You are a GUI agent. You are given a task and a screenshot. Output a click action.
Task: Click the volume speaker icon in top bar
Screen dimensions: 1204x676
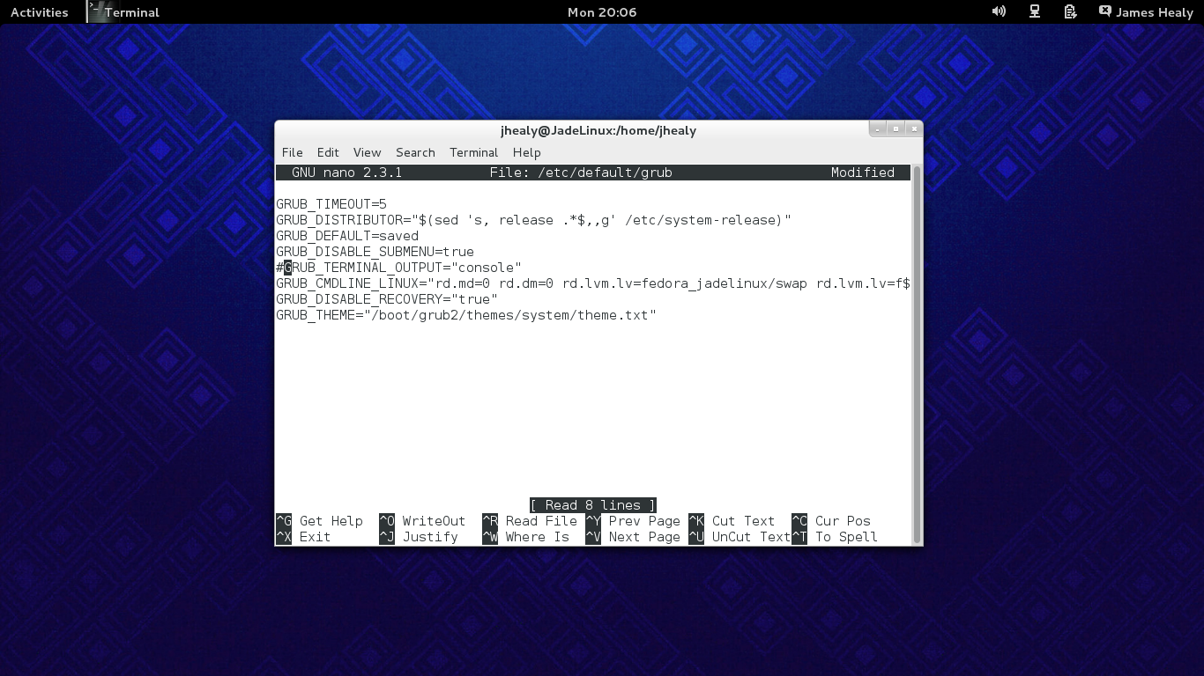[x=999, y=11]
